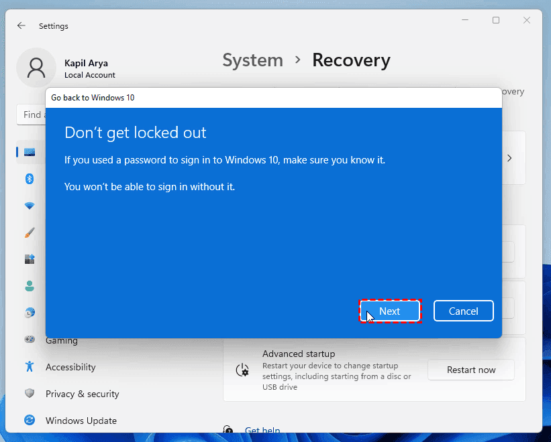
Task: Click the Restart now button
Action: (471, 370)
